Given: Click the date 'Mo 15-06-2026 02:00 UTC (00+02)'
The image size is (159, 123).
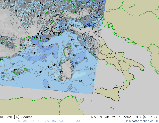Looking at the screenshot, I should coord(124,117).
